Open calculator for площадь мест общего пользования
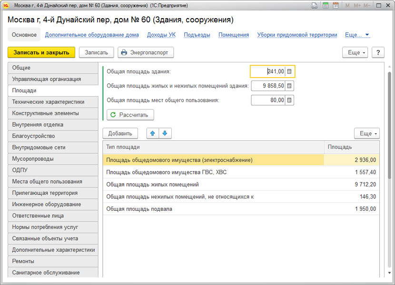This screenshot has width=395, height=285. (290, 100)
